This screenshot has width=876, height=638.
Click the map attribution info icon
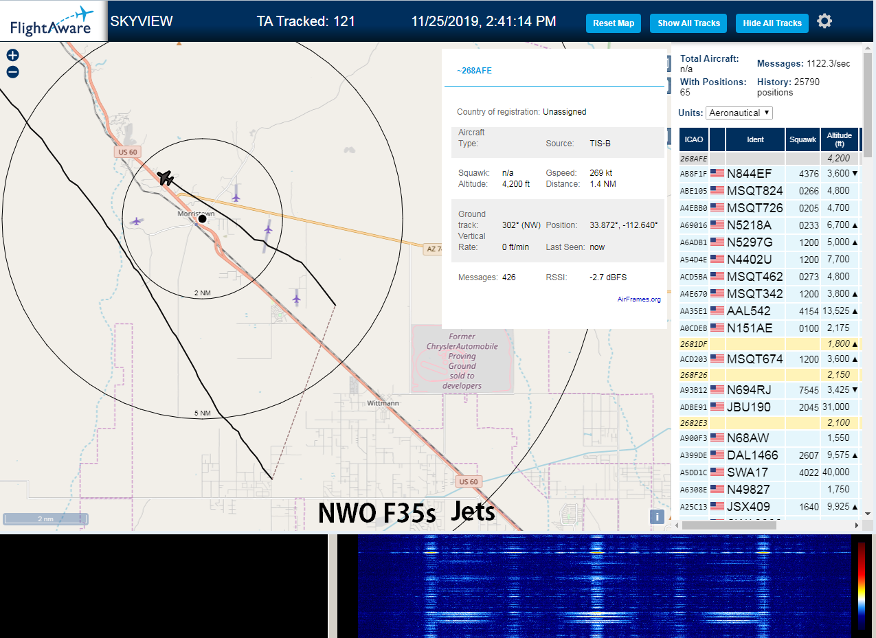point(657,517)
